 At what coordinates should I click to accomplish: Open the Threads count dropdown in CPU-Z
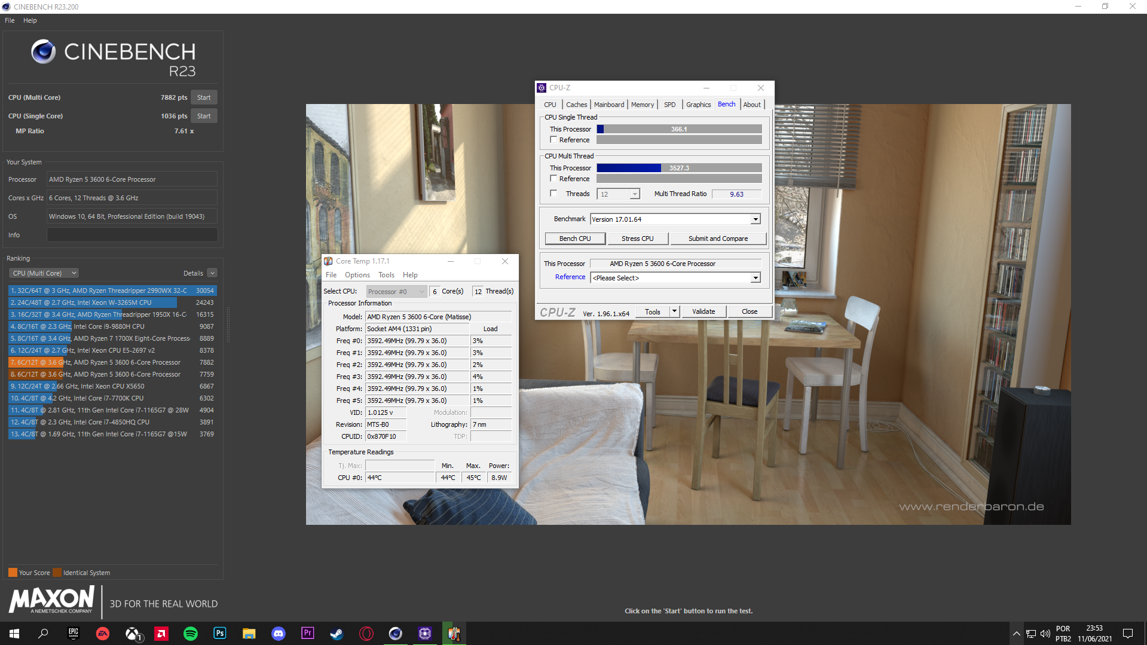click(x=619, y=194)
